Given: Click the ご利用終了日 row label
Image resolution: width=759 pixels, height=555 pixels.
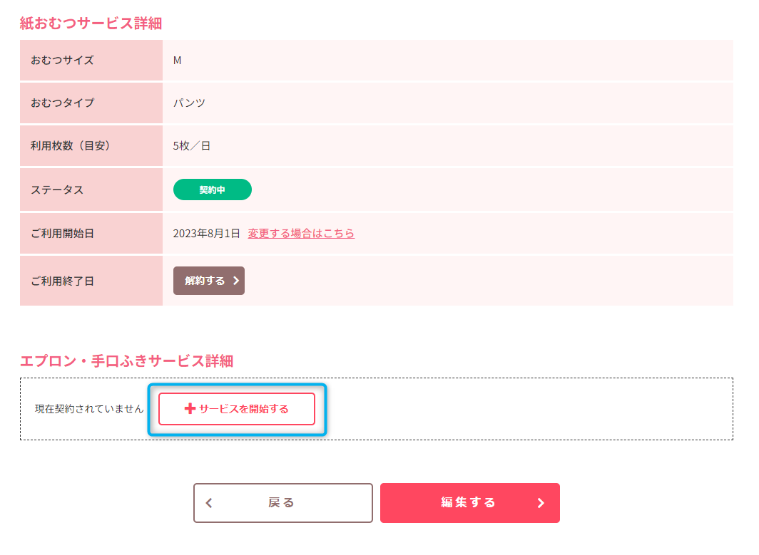Looking at the screenshot, I should (62, 281).
